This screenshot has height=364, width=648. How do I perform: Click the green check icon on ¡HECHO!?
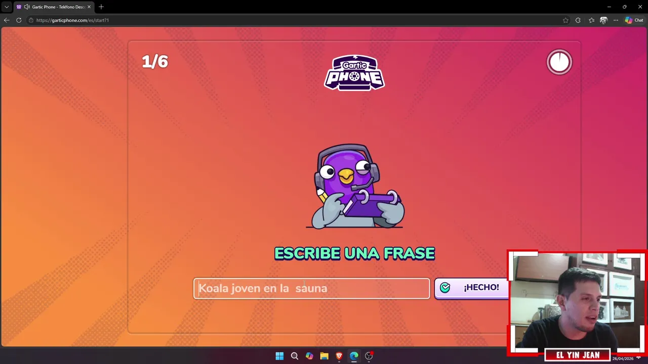coord(445,288)
